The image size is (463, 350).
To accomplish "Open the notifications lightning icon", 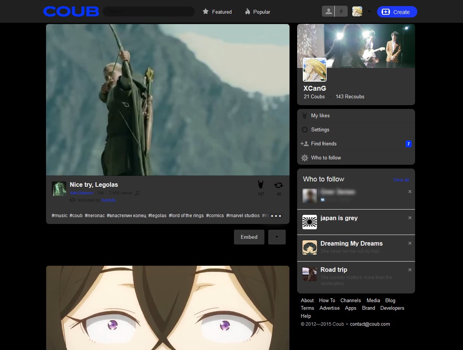I will (x=341, y=11).
